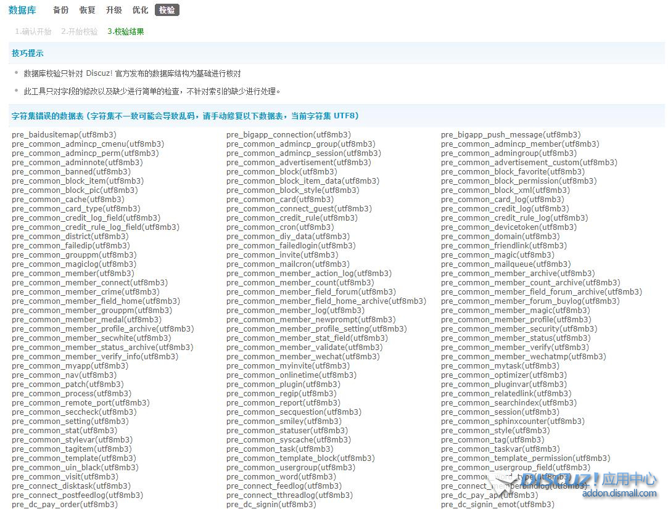The image size is (668, 509).
Task: Open the 备份 tab
Action: (x=60, y=10)
